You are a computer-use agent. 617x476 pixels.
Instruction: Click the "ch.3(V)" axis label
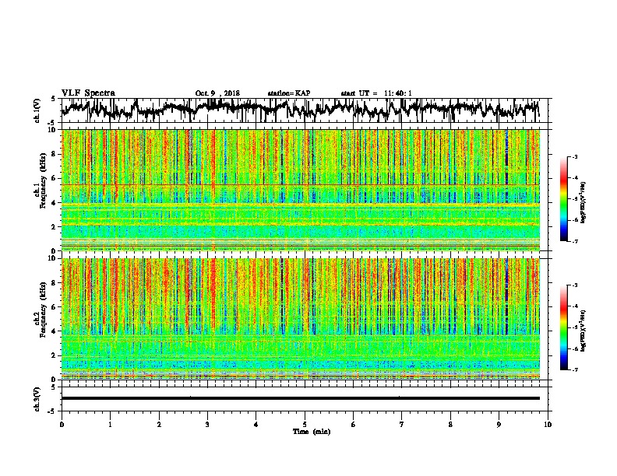[x=37, y=399]
